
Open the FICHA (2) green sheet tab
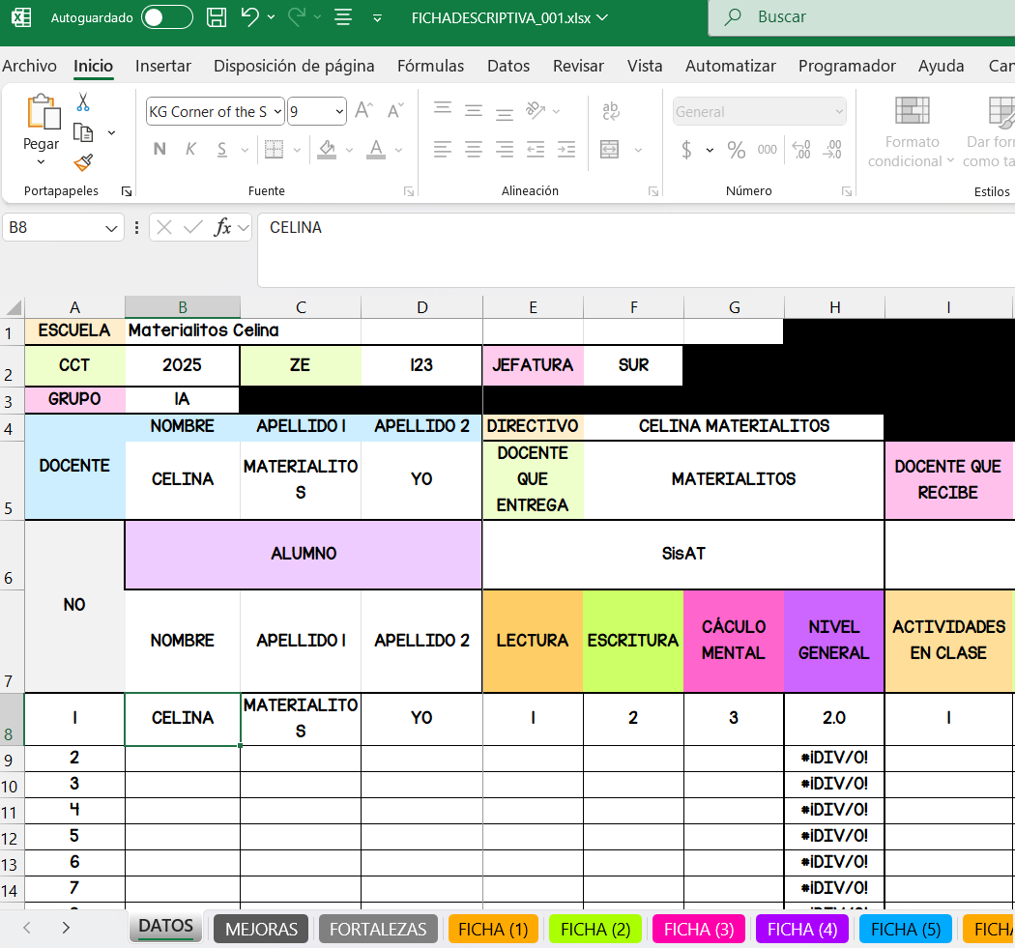[595, 930]
